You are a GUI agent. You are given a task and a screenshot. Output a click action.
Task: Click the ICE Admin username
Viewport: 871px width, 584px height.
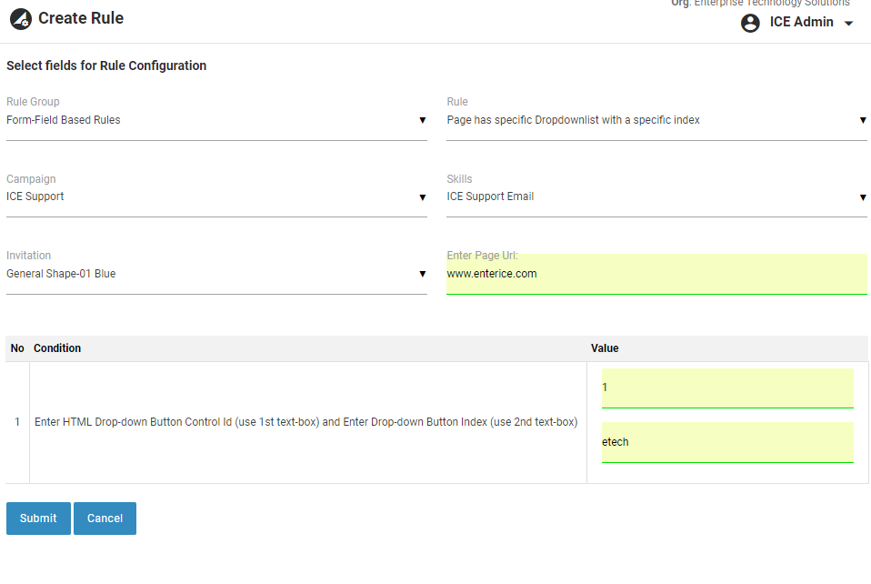pyautogui.click(x=801, y=23)
